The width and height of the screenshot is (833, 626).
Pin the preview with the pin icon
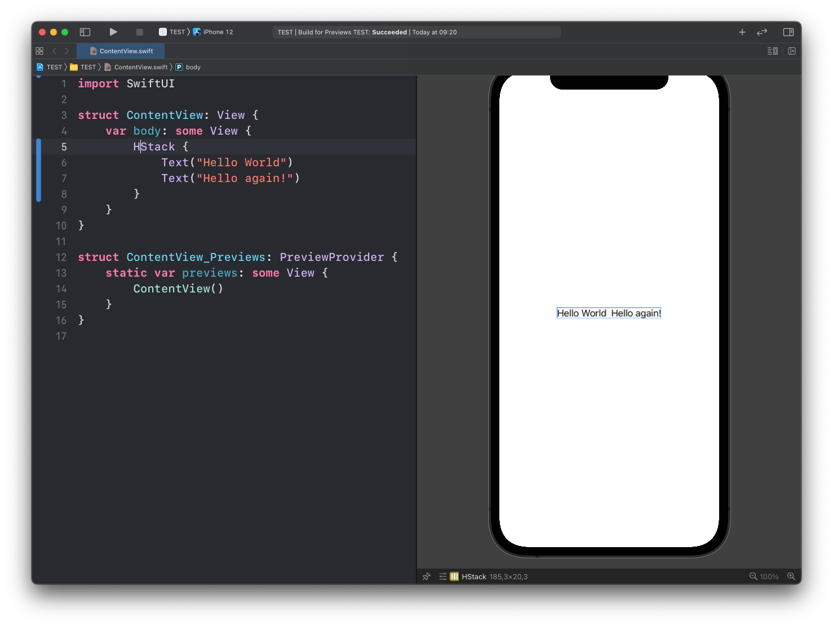pyautogui.click(x=427, y=576)
